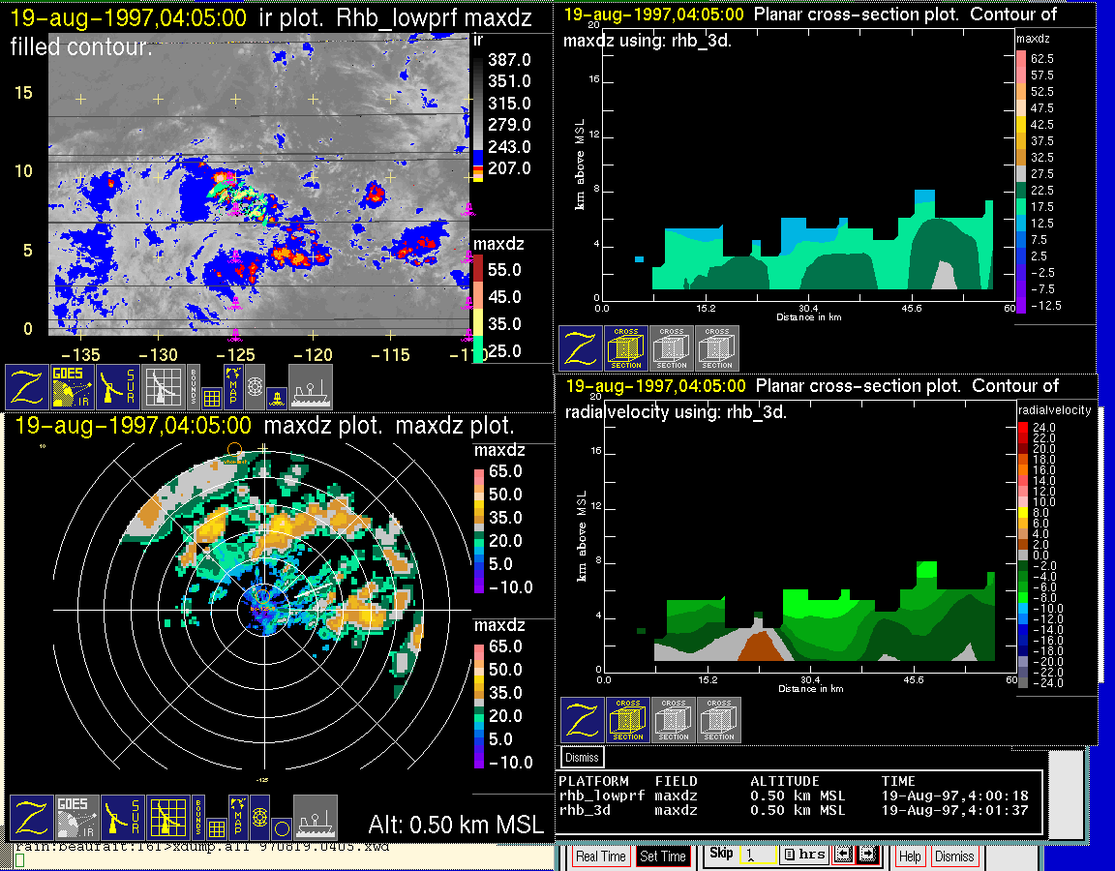Click radialvelocity color scale bar
Screen dimensions: 1115x871
click(1022, 555)
